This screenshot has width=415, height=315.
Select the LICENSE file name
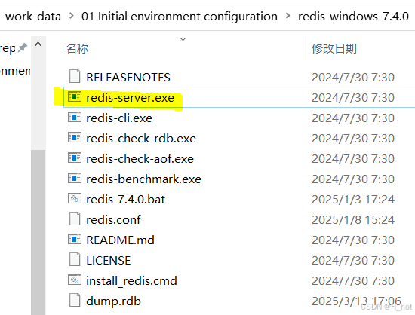coord(109,261)
